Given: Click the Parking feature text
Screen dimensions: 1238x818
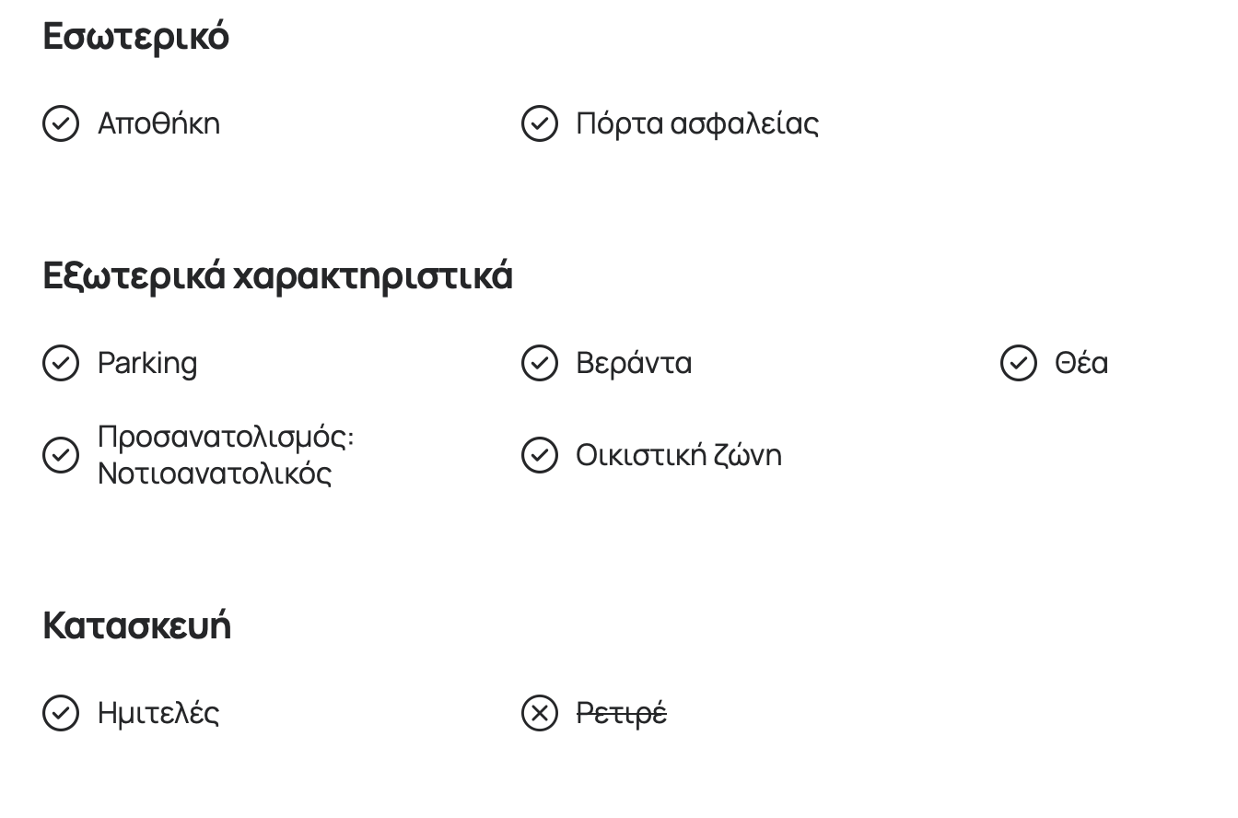Looking at the screenshot, I should pyautogui.click(x=147, y=363).
